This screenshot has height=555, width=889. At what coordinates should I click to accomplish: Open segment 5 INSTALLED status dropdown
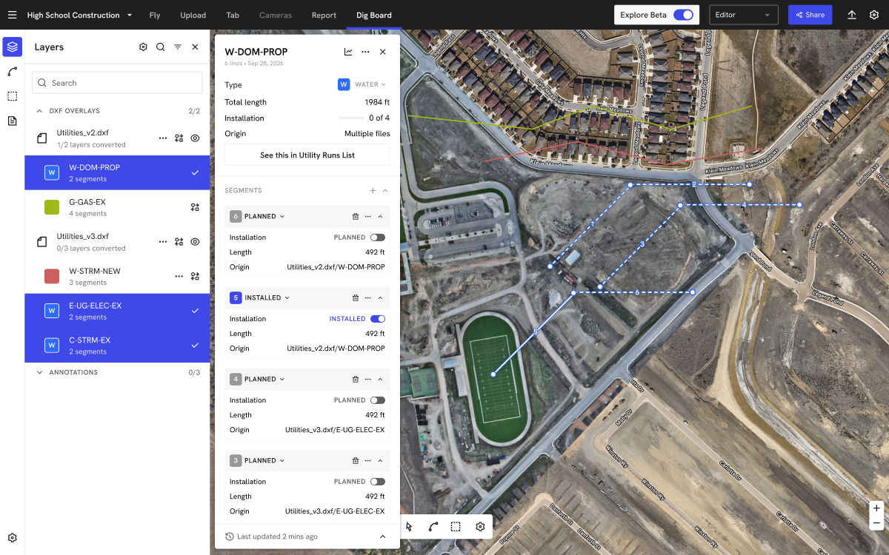click(267, 298)
